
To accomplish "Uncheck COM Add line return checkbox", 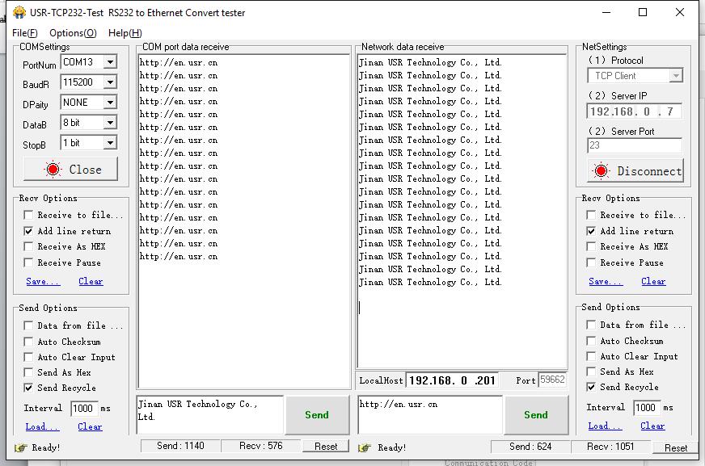I will click(28, 231).
